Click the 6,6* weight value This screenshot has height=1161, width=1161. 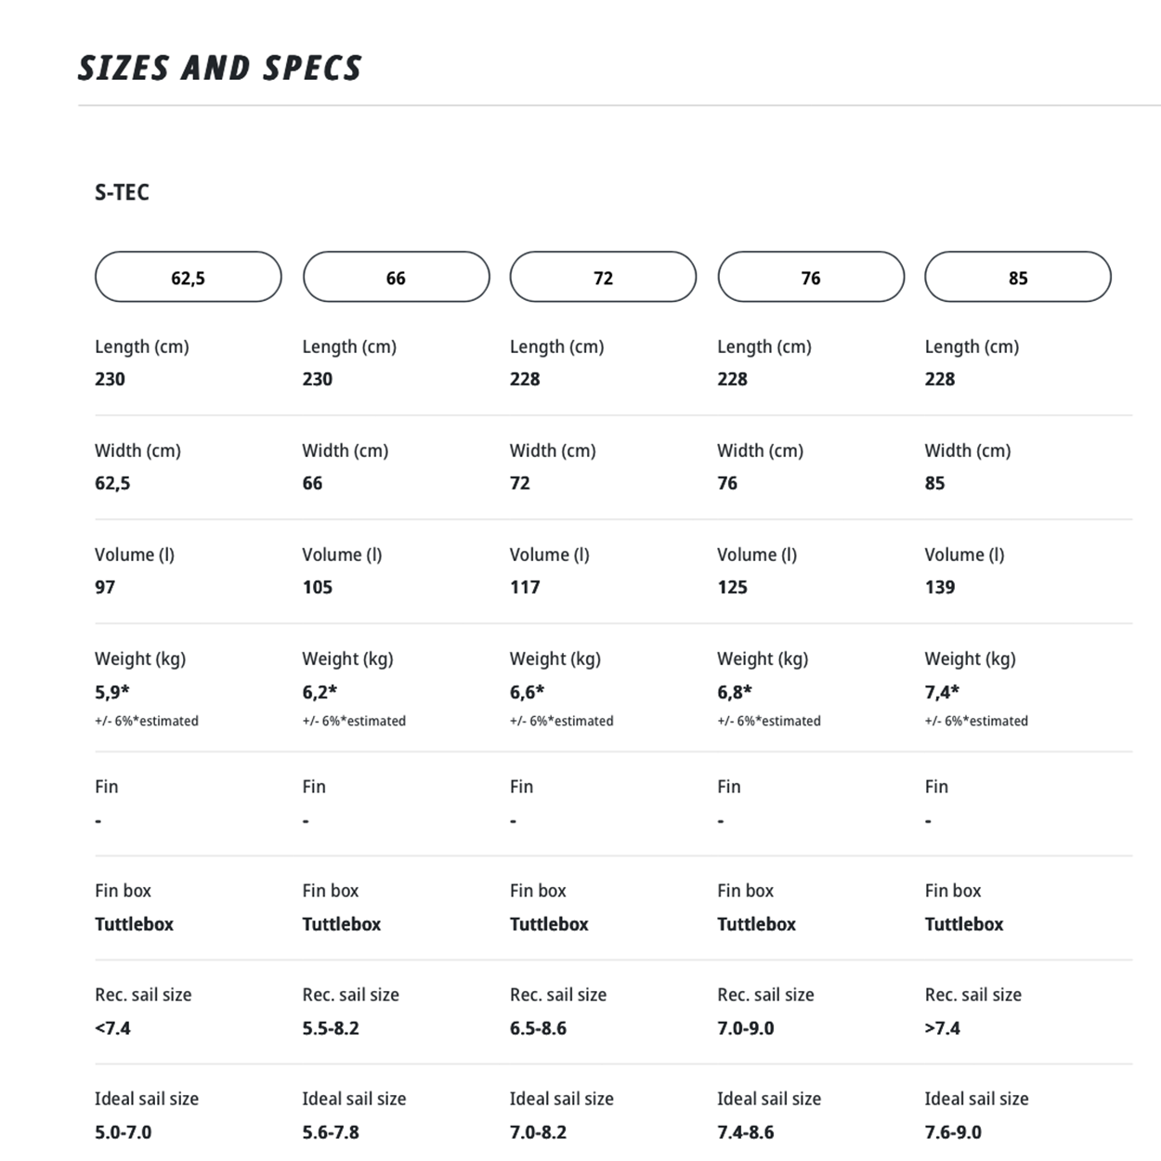click(x=527, y=692)
